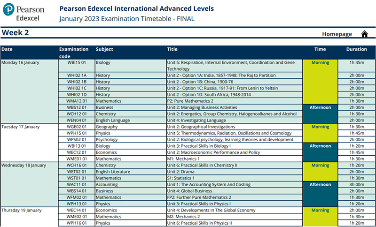376x227 pixels.
Task: Click the January 2023 Examination Timetable subtitle
Action: 127,19
